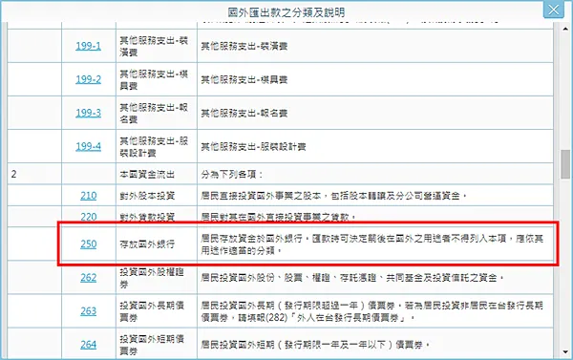Click the dialog title 國外匯出款之分類及說明
This screenshot has height=360, width=573.
click(286, 12)
